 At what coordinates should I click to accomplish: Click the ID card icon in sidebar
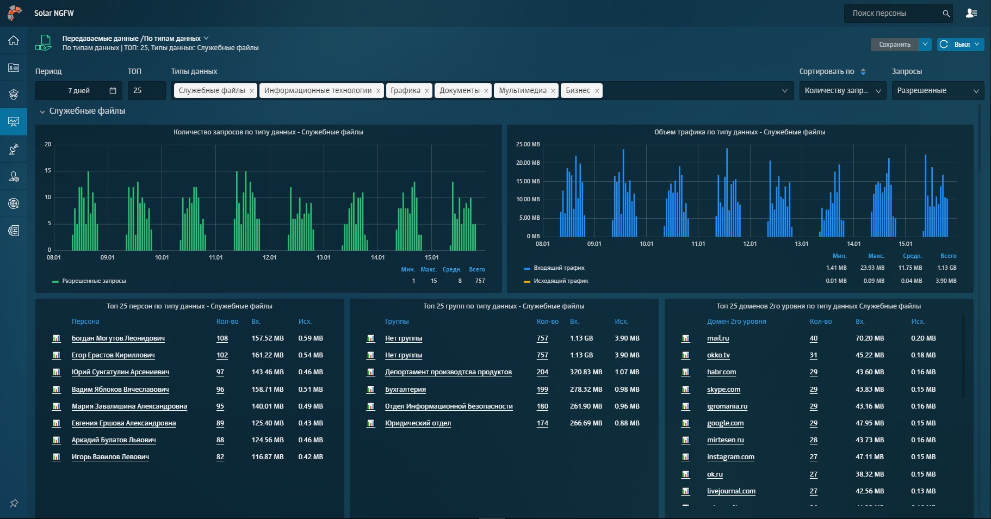coord(14,67)
